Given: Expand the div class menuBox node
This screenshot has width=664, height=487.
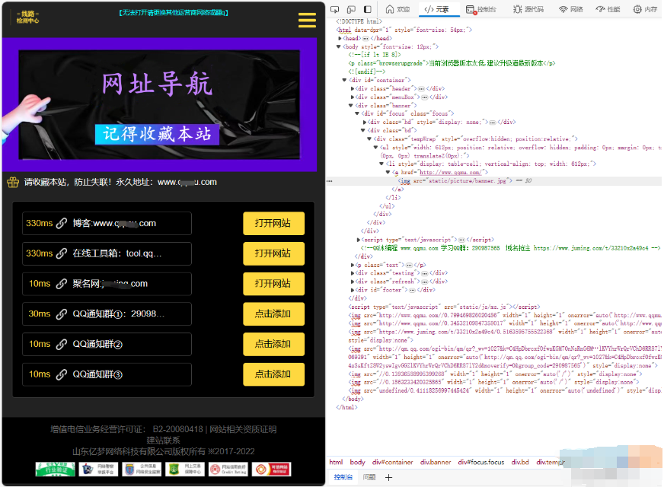Looking at the screenshot, I should coord(353,97).
